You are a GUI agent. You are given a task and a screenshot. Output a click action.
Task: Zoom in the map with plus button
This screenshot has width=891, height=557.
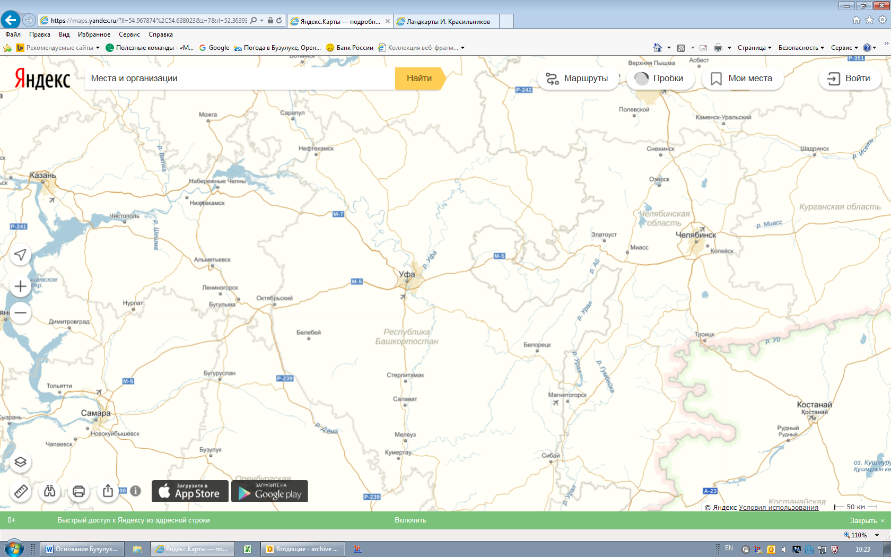pyautogui.click(x=21, y=286)
